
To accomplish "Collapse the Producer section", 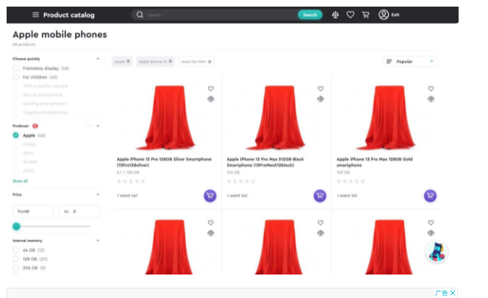I will 98,126.
